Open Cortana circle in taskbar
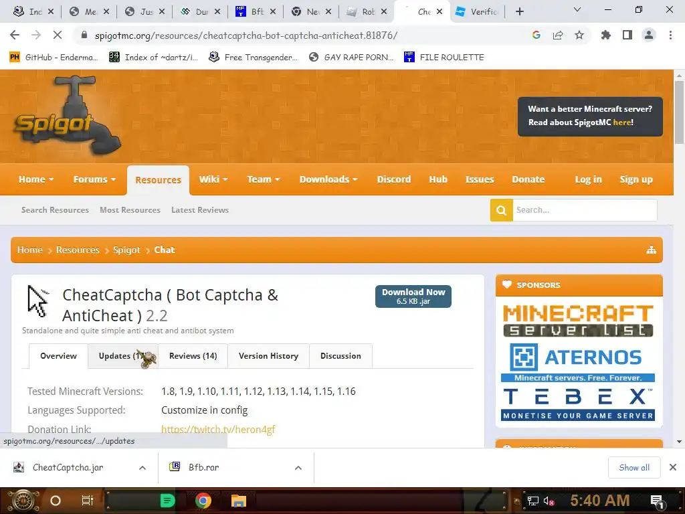The height and width of the screenshot is (514, 685). coord(56,501)
